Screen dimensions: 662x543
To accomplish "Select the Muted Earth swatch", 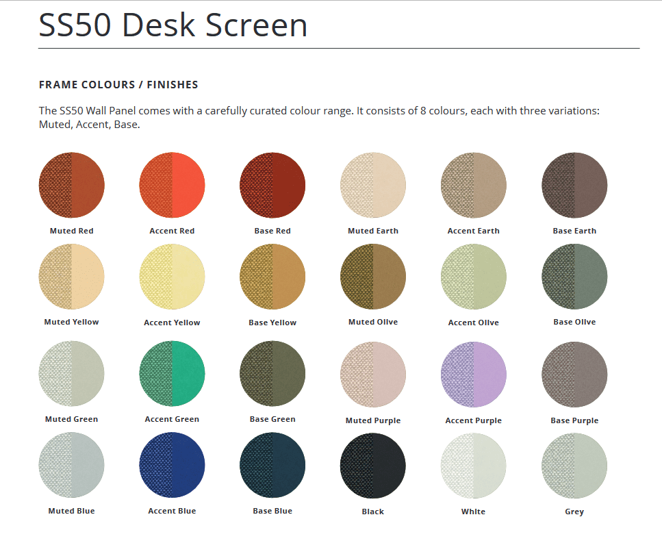I will (x=373, y=186).
